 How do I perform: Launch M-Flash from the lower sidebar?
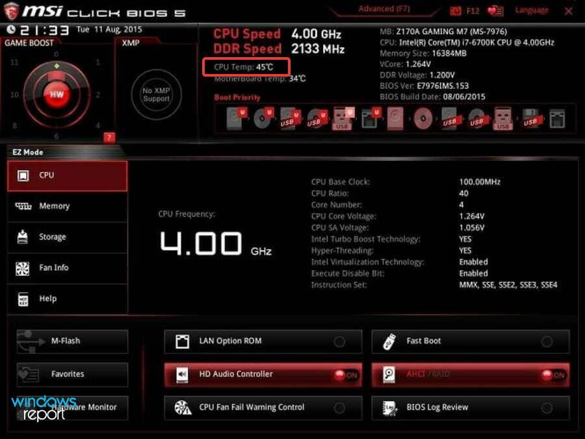71,340
